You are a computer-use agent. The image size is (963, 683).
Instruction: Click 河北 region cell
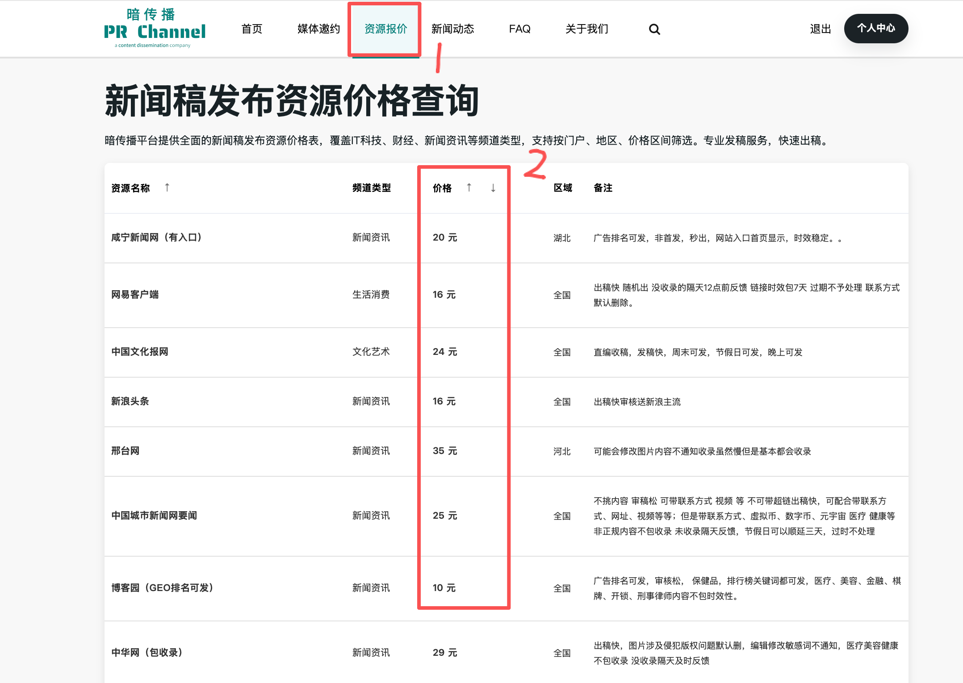pyautogui.click(x=562, y=451)
